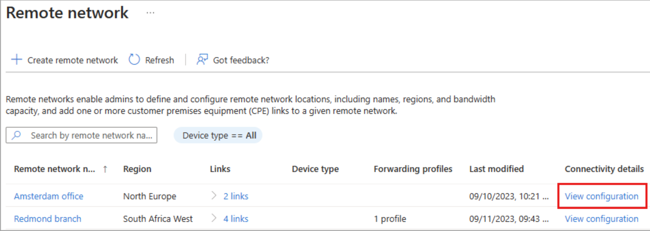Open the 2 links entry for Amsterdam
This screenshot has height=231, width=650.
(236, 196)
